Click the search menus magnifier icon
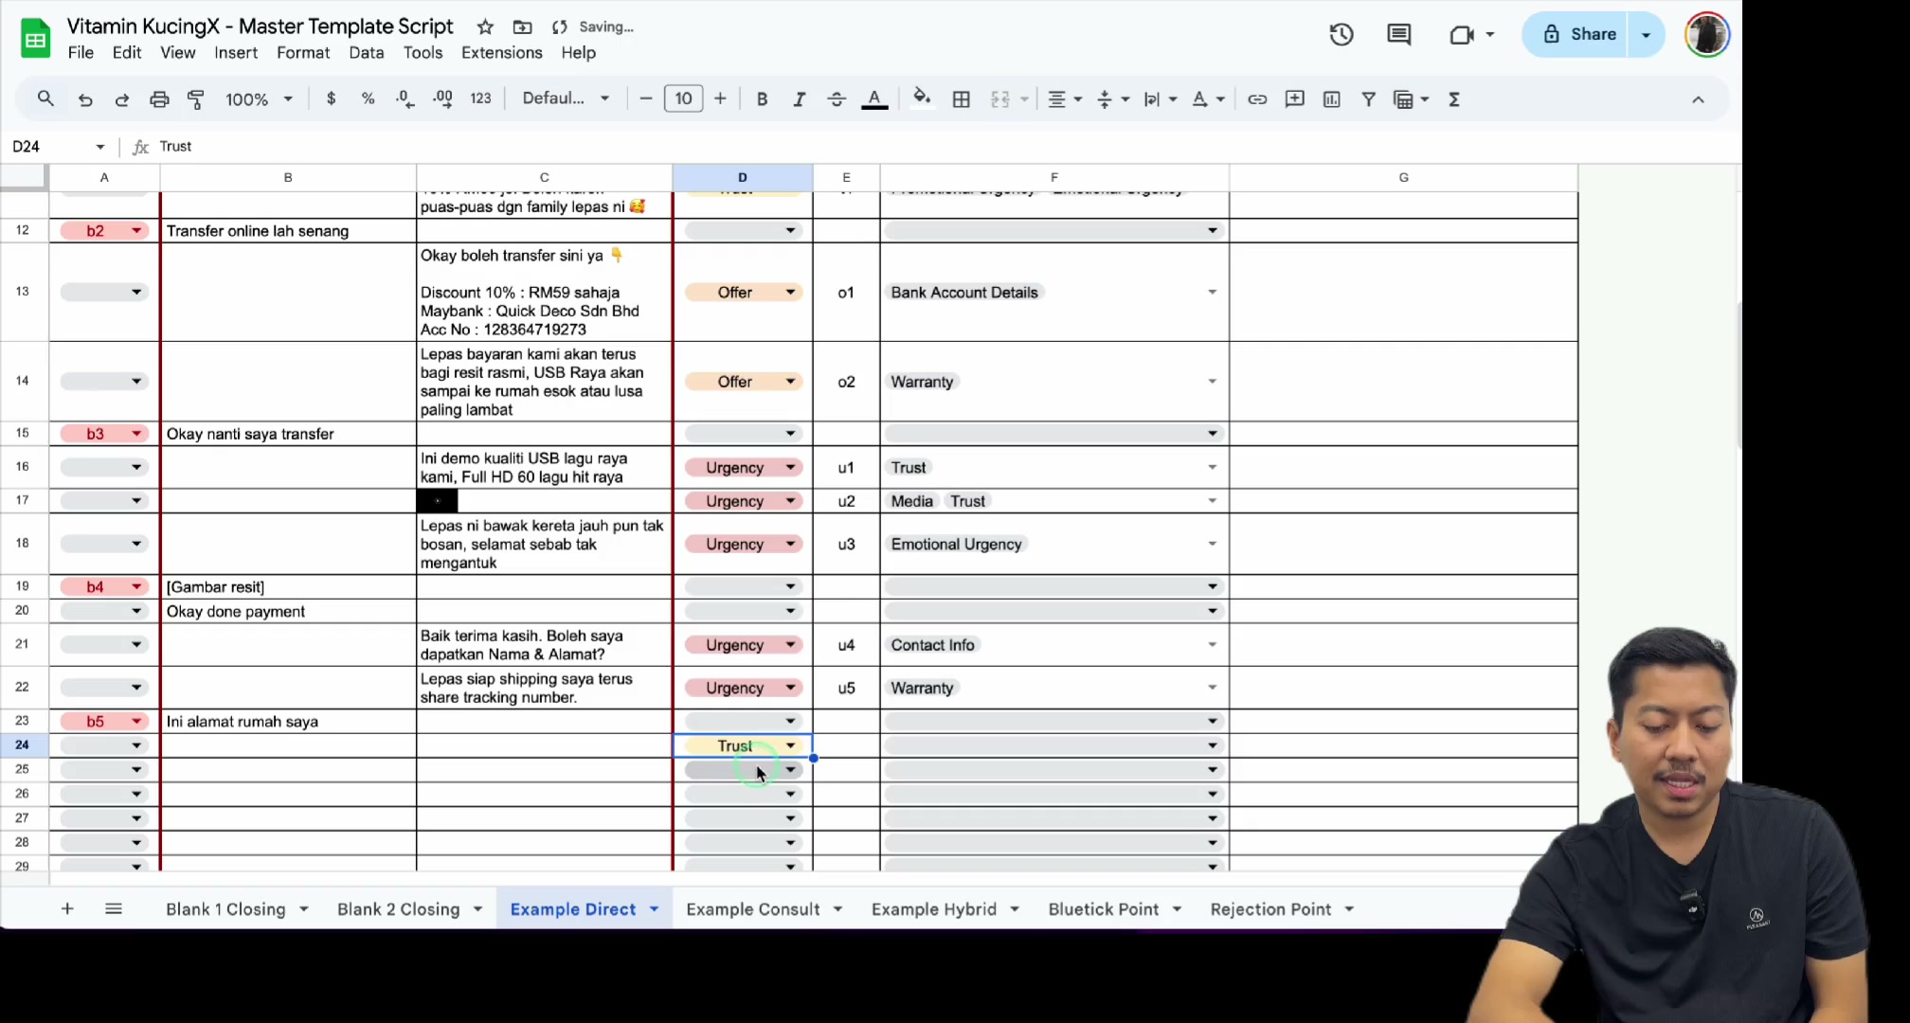The height and width of the screenshot is (1023, 1910). point(45,99)
